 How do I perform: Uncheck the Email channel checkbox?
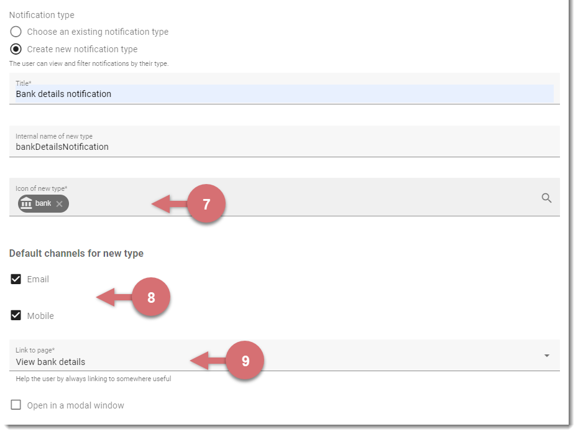point(16,279)
